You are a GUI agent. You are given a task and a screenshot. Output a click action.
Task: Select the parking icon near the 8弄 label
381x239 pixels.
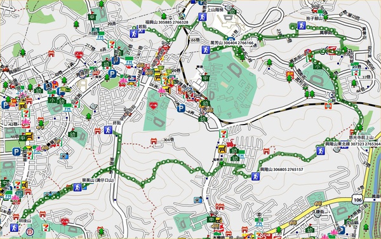[181, 108]
